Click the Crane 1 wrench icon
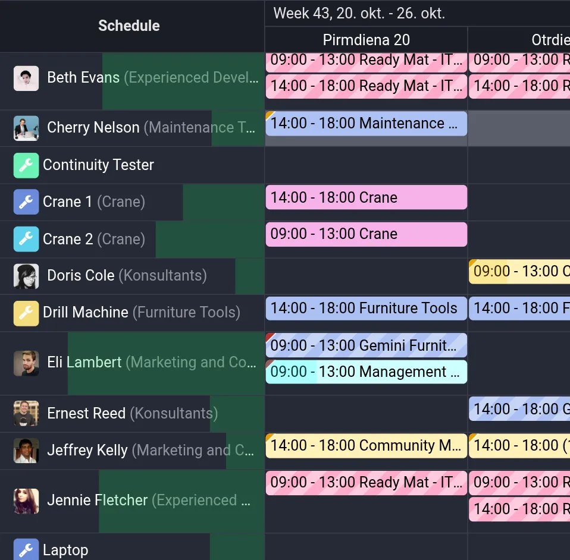The height and width of the screenshot is (560, 570). click(26, 202)
